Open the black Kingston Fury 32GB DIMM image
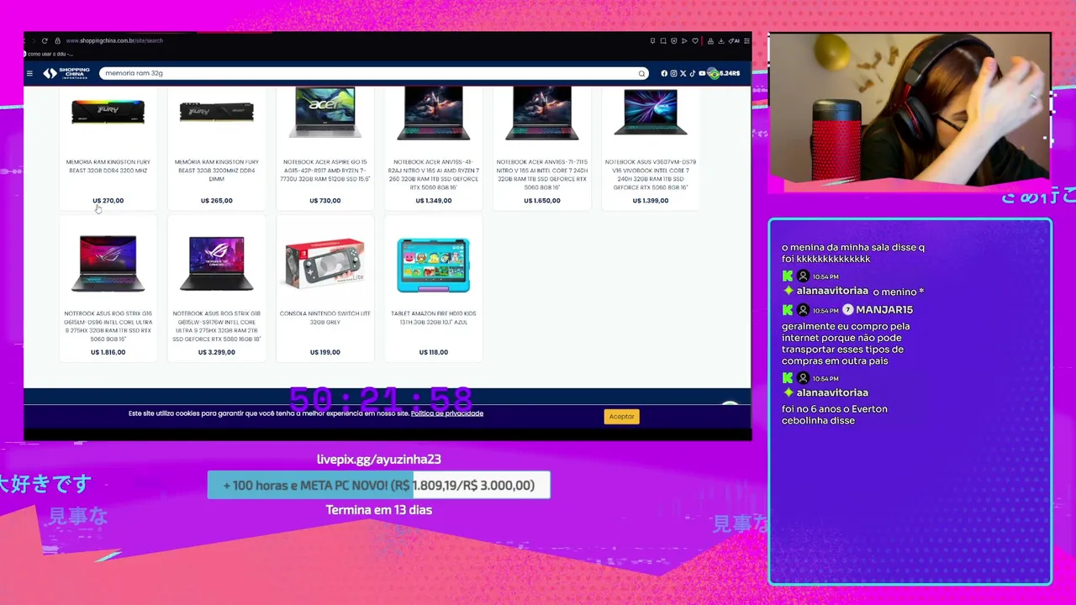1076x605 pixels. point(217,112)
